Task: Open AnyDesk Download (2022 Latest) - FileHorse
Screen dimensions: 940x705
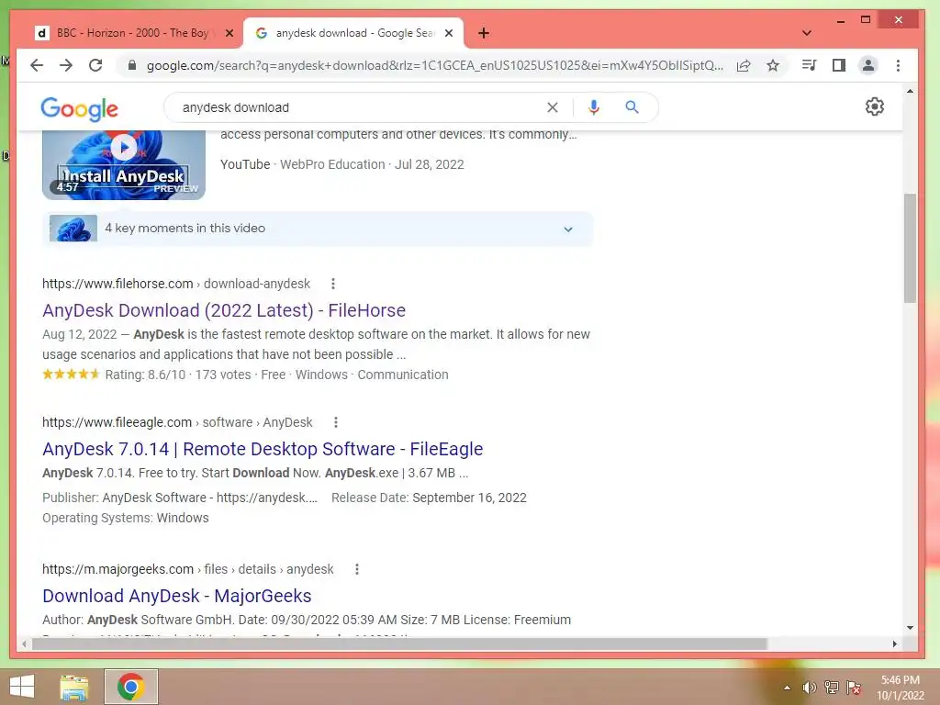Action: pos(224,310)
